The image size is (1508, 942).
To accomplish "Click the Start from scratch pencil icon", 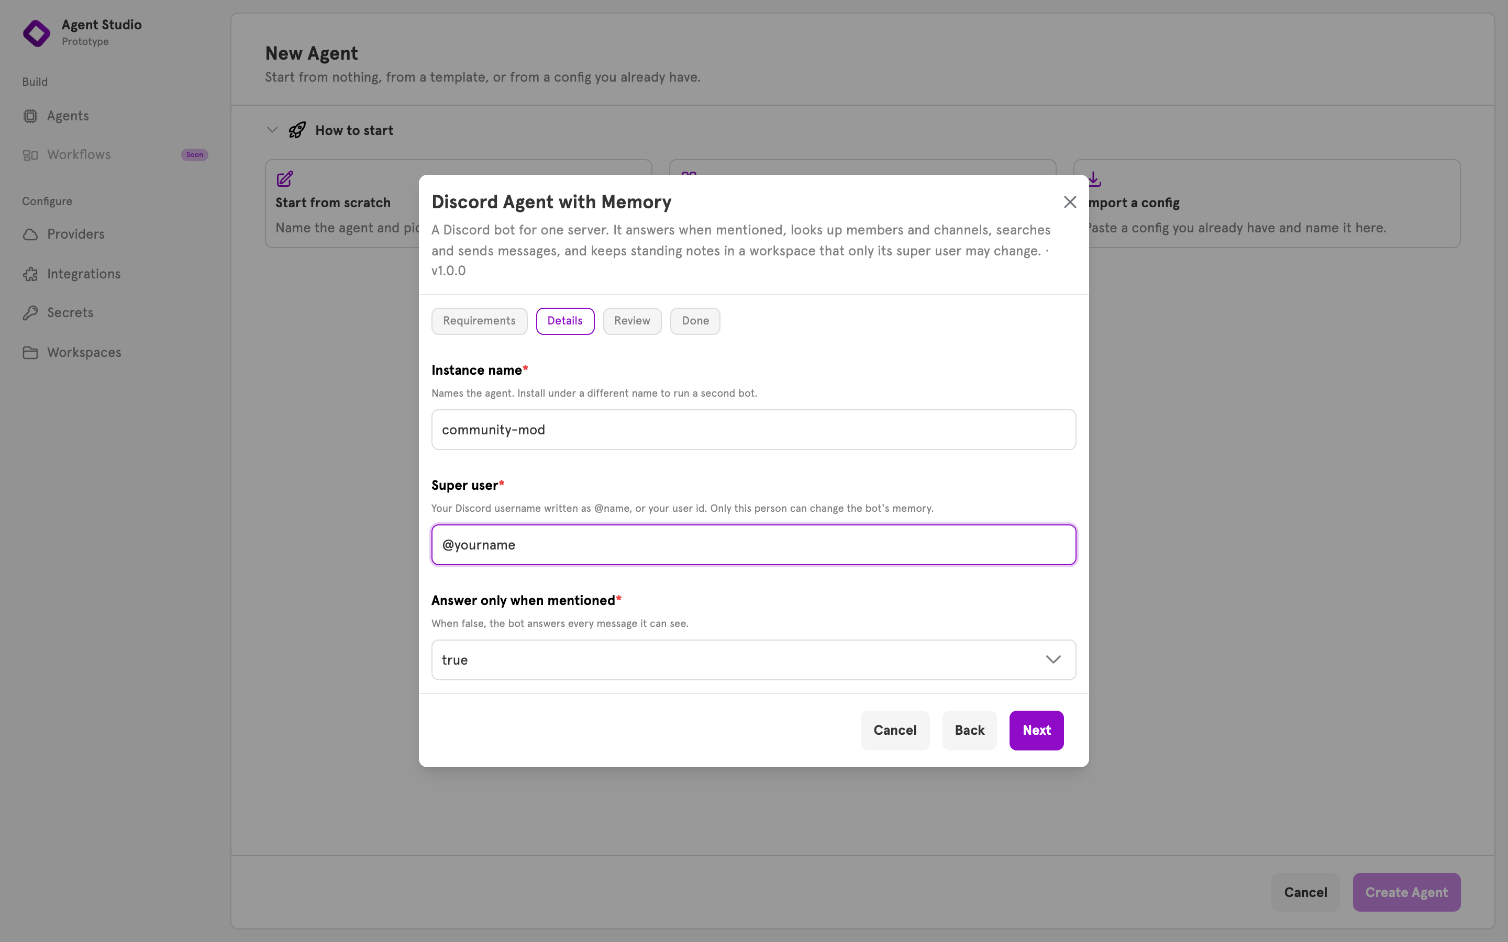I will 285,179.
